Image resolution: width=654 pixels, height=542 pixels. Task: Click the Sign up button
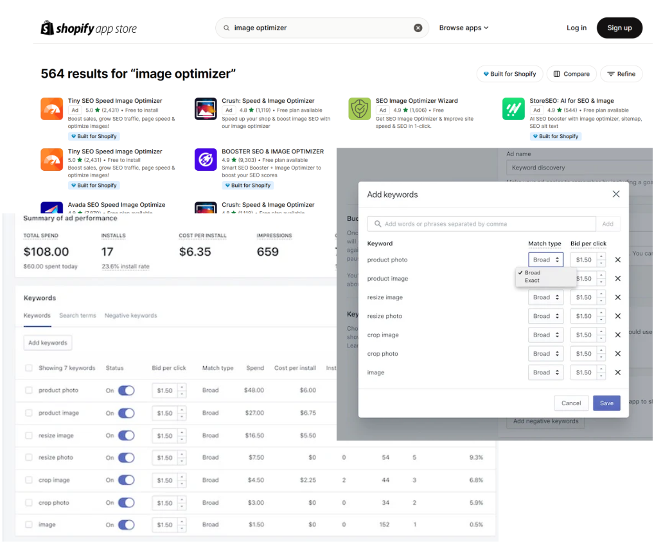(619, 28)
